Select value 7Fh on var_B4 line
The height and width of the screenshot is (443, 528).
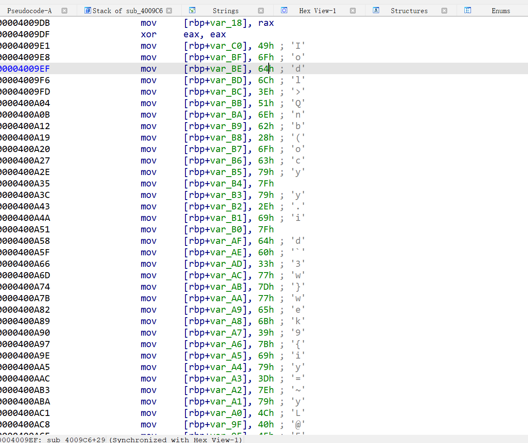(x=266, y=184)
